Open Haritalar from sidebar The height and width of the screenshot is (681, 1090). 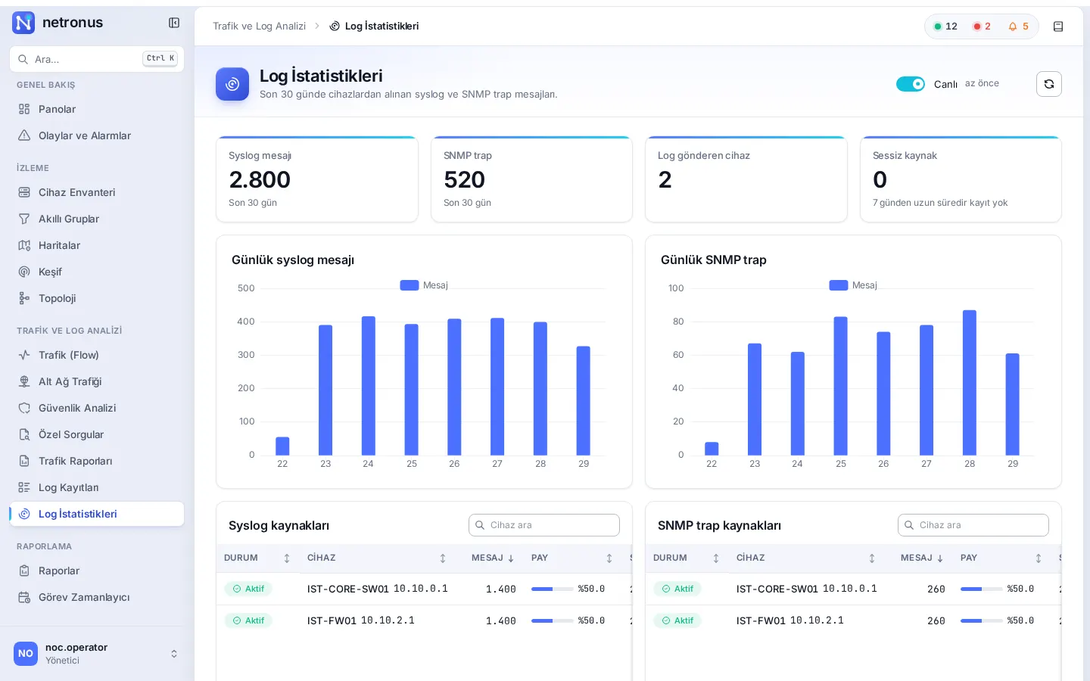coord(97,245)
